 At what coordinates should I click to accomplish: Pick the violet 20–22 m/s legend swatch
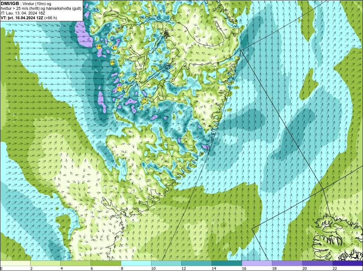(317, 263)
